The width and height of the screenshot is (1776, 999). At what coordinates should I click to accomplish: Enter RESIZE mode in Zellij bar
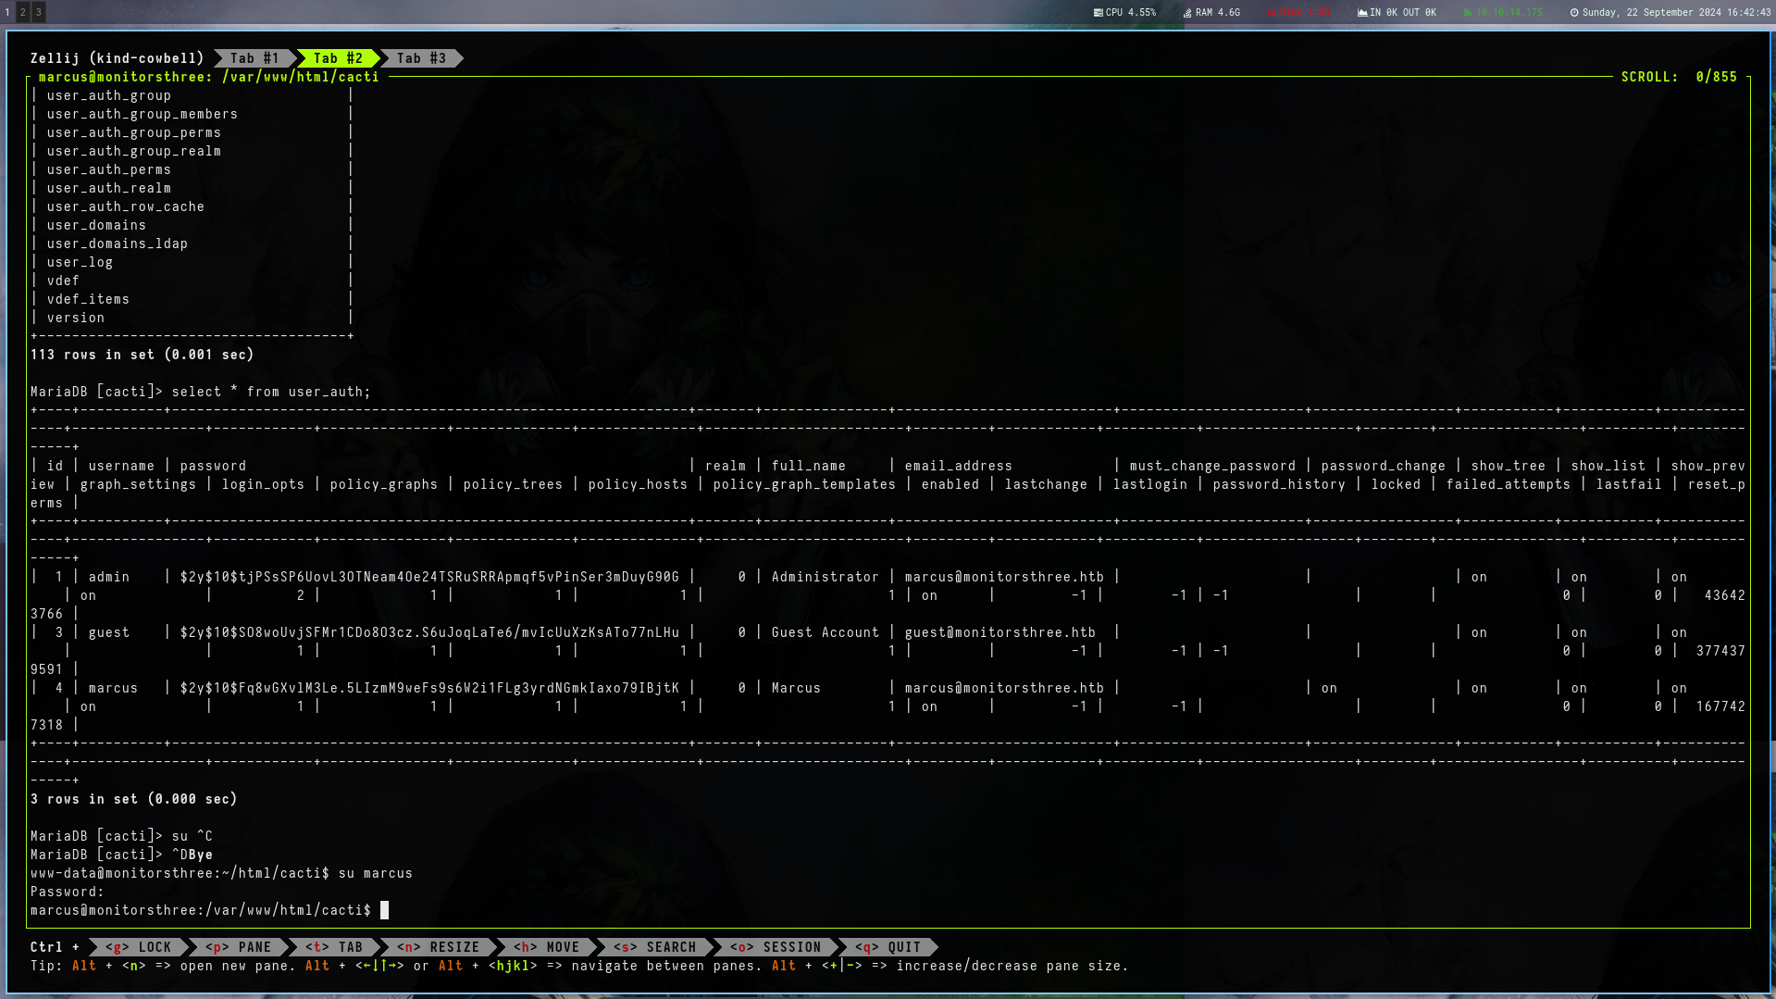pos(438,947)
